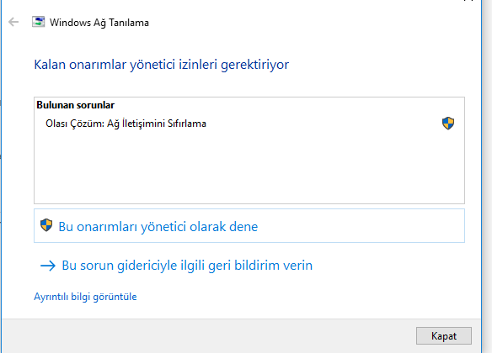Click the Windows Ağ Tanılama window icon
492x353 pixels.
38,22
